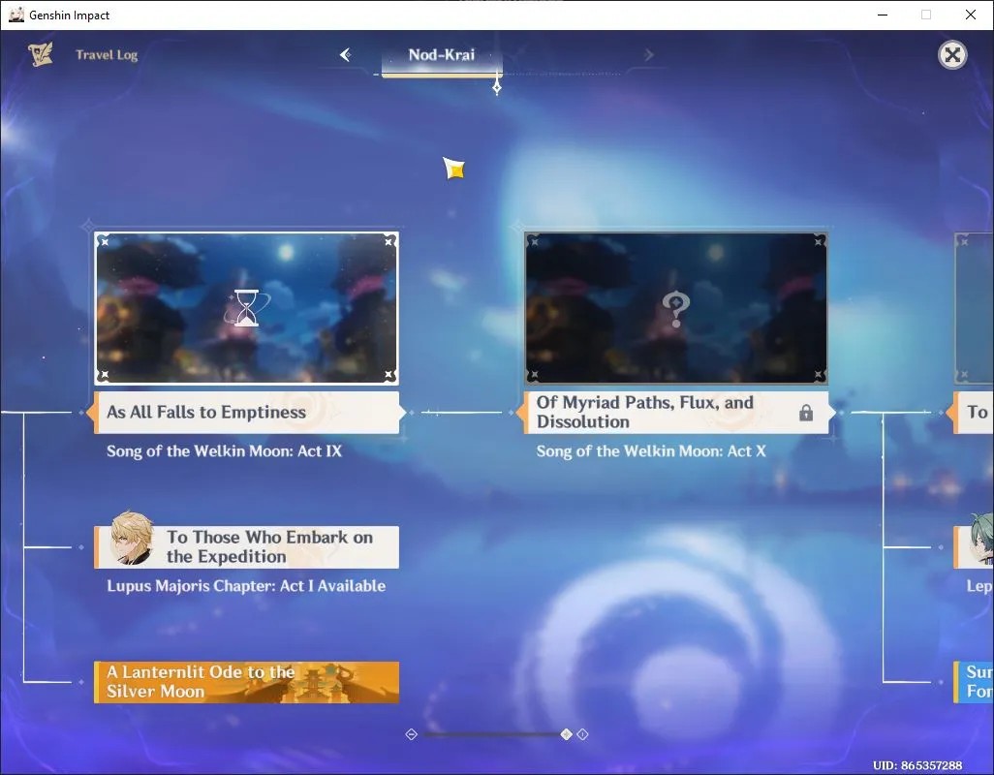Open A Lanternlit Ode to the Silver Moon
Image resolution: width=994 pixels, height=775 pixels.
pyautogui.click(x=247, y=682)
